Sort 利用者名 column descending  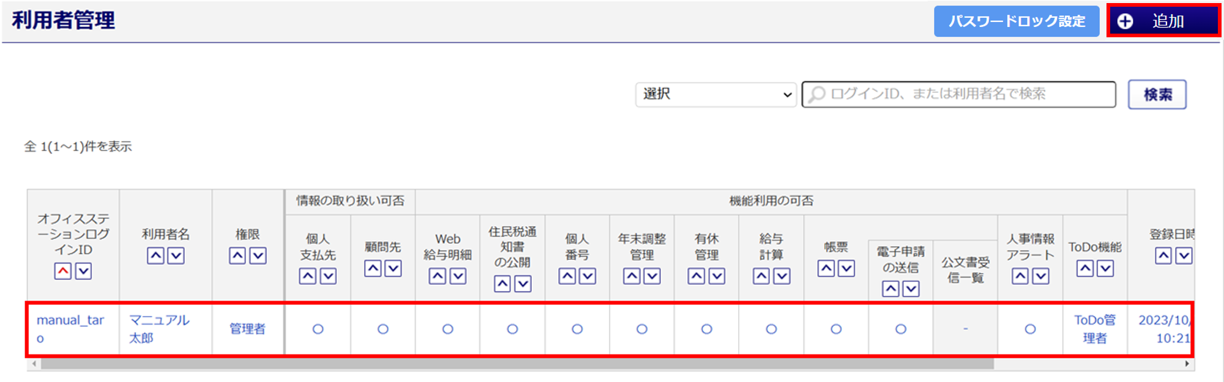click(x=176, y=256)
